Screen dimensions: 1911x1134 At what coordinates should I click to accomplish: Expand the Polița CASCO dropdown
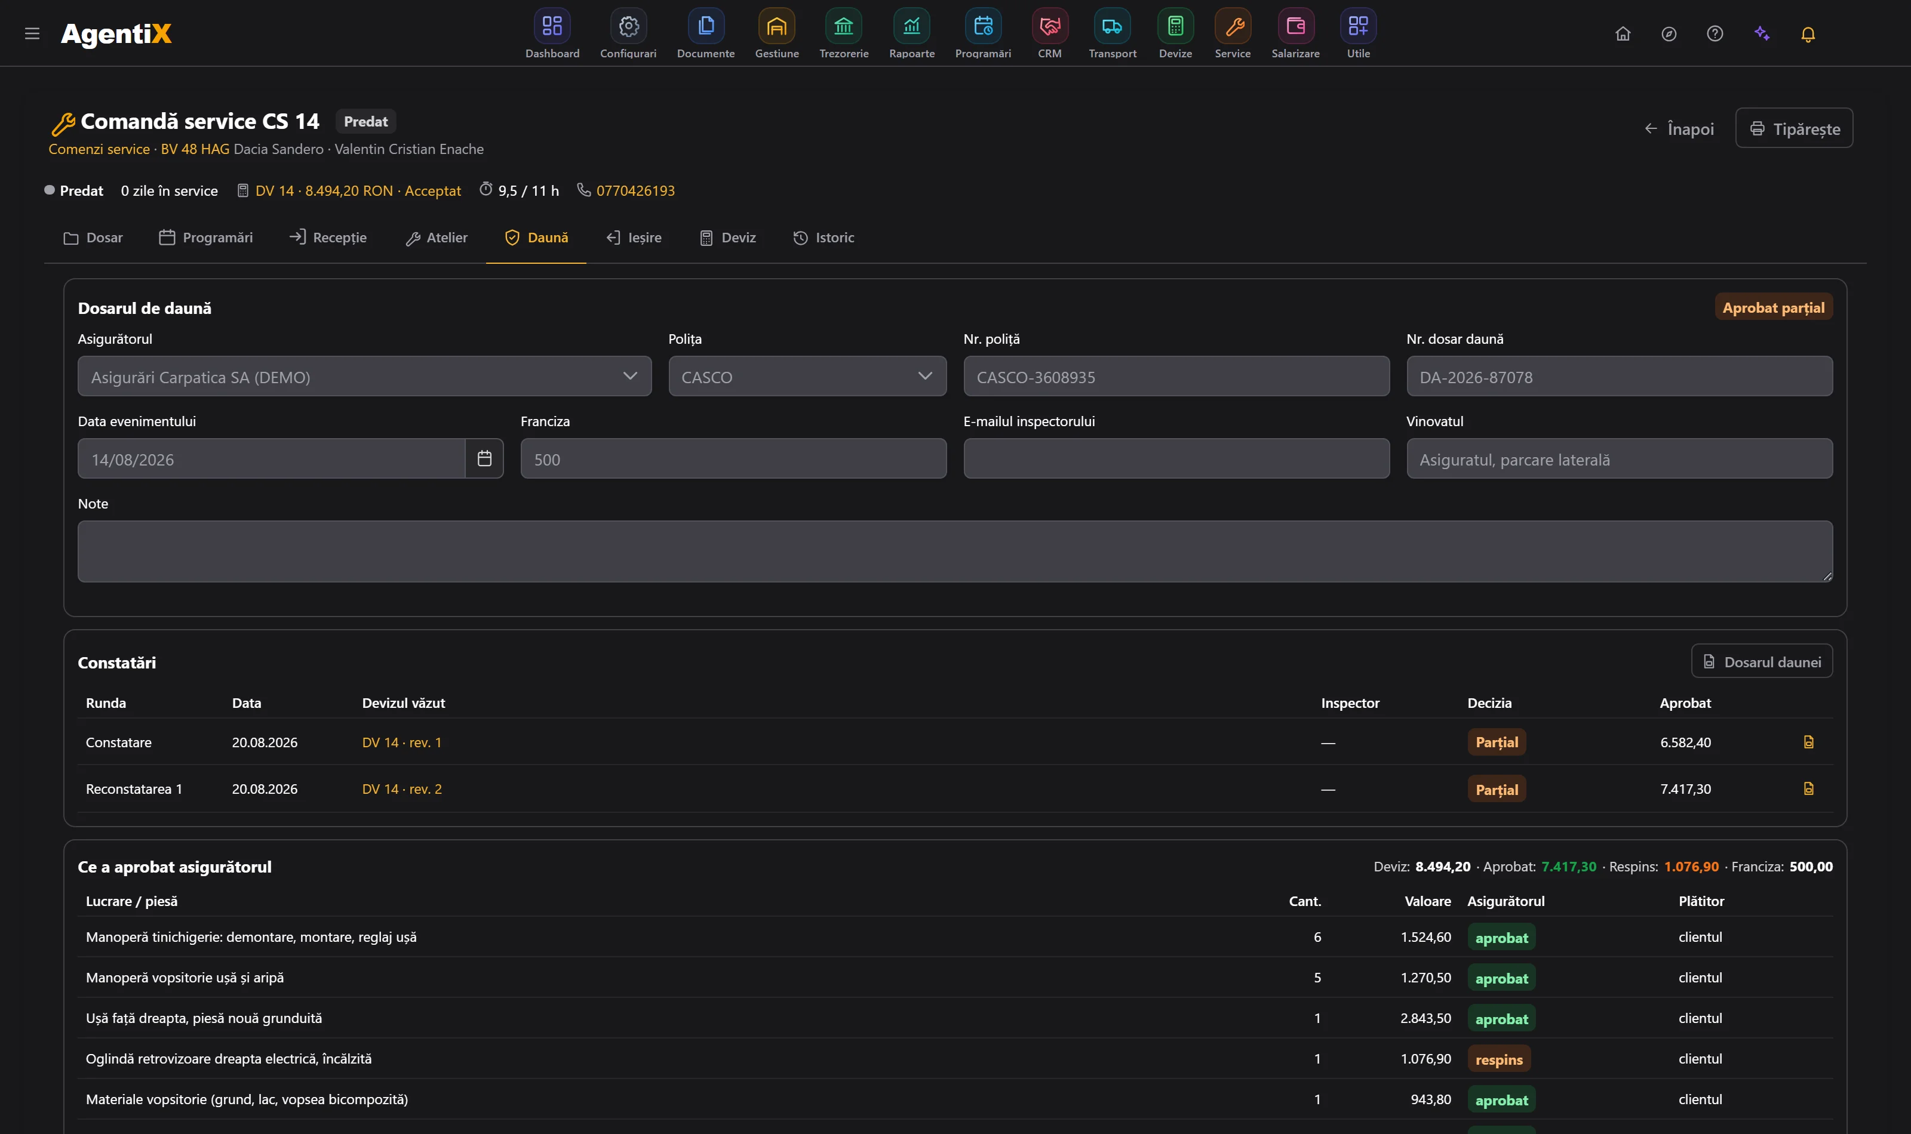pyautogui.click(x=807, y=376)
